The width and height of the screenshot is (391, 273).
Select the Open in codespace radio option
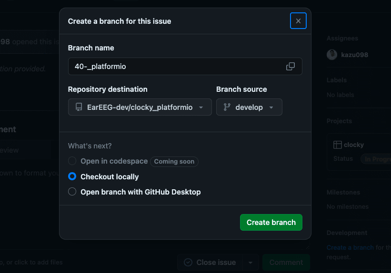(72, 161)
